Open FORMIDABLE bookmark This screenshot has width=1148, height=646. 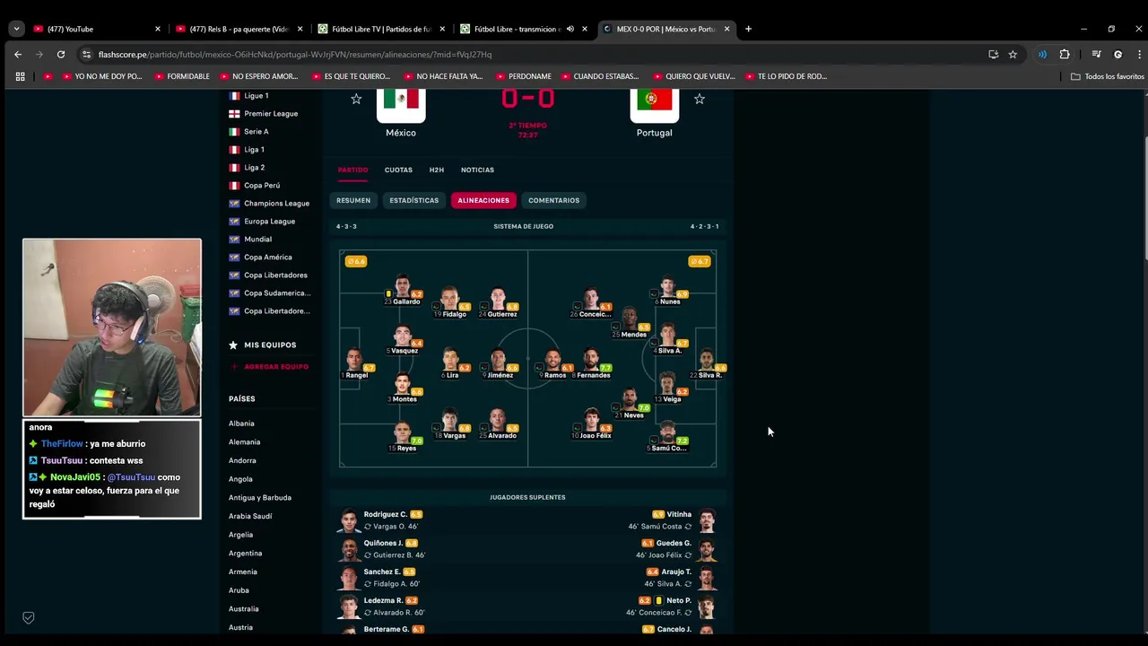pos(182,76)
